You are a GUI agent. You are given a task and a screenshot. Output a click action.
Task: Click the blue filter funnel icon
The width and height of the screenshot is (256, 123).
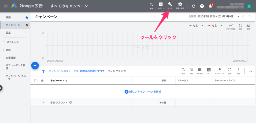(43, 71)
